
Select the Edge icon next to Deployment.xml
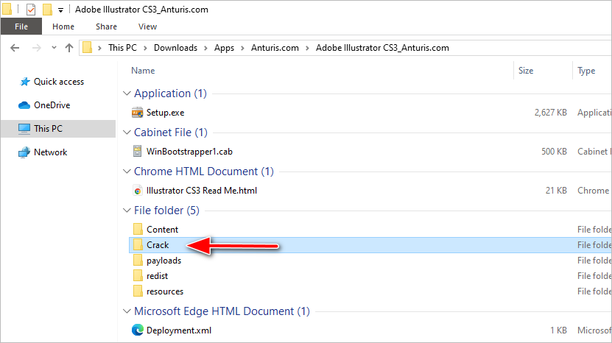pyautogui.click(x=137, y=331)
